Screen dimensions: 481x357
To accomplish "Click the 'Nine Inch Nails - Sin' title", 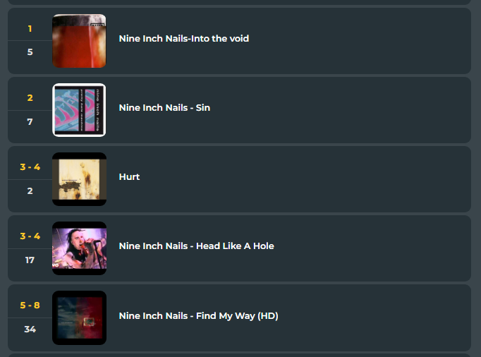I will click(x=164, y=108).
